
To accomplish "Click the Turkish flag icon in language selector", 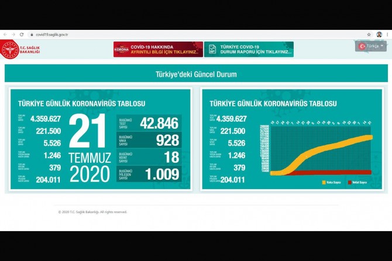I will pyautogui.click(x=362, y=46).
